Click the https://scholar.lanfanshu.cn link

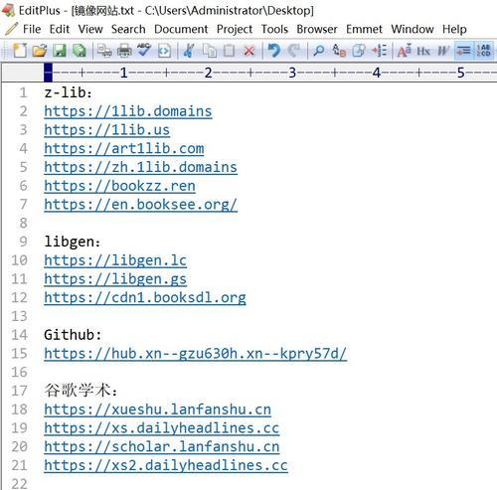[x=162, y=446]
